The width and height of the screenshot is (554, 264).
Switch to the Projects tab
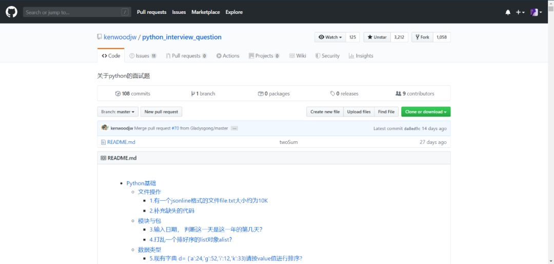[x=264, y=55]
